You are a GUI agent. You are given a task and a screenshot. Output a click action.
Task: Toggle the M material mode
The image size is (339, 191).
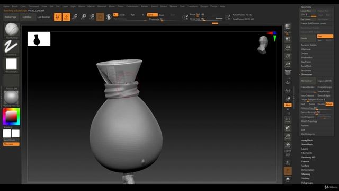click(x=143, y=15)
